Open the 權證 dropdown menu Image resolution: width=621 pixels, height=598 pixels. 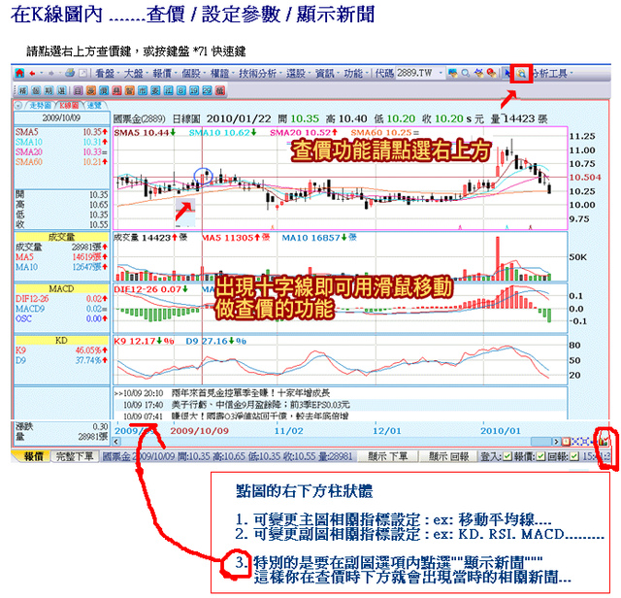(222, 74)
